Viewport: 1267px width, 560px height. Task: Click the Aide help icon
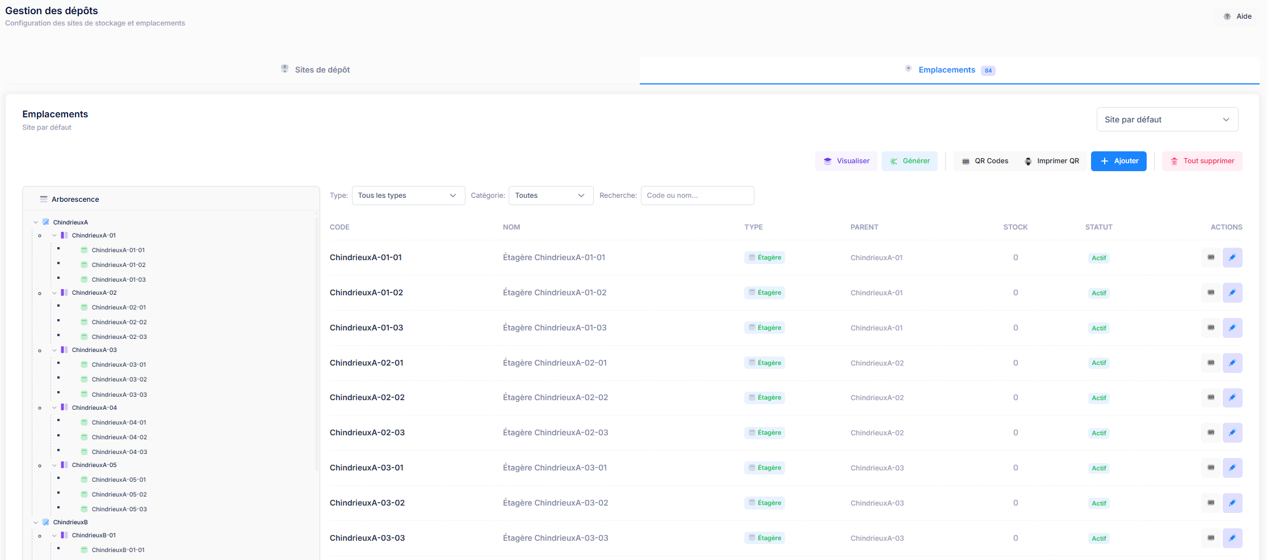coord(1227,16)
